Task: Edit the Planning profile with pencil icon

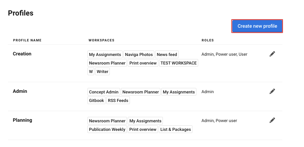Action: tap(272, 120)
